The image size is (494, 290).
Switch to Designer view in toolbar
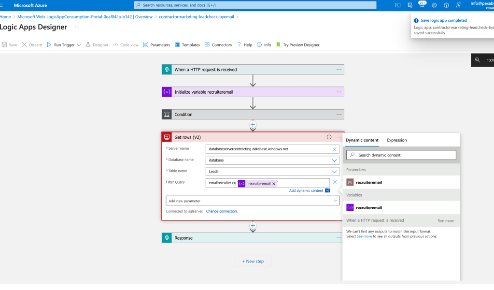point(97,45)
